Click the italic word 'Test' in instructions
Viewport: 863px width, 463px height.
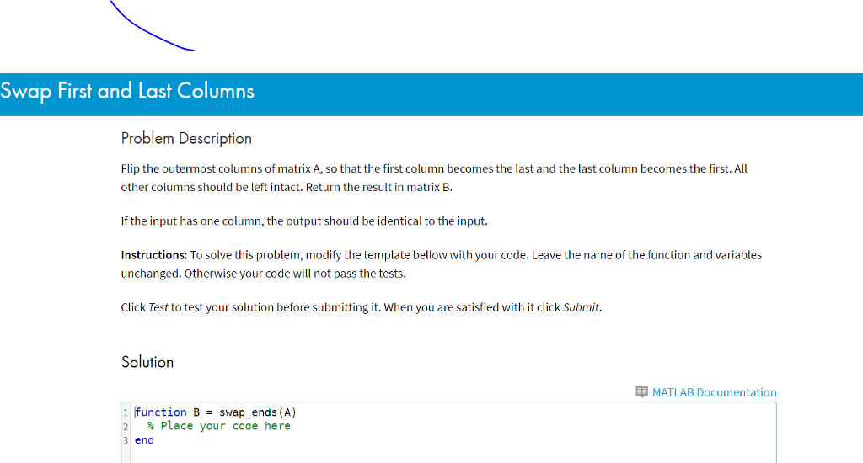[x=158, y=307]
